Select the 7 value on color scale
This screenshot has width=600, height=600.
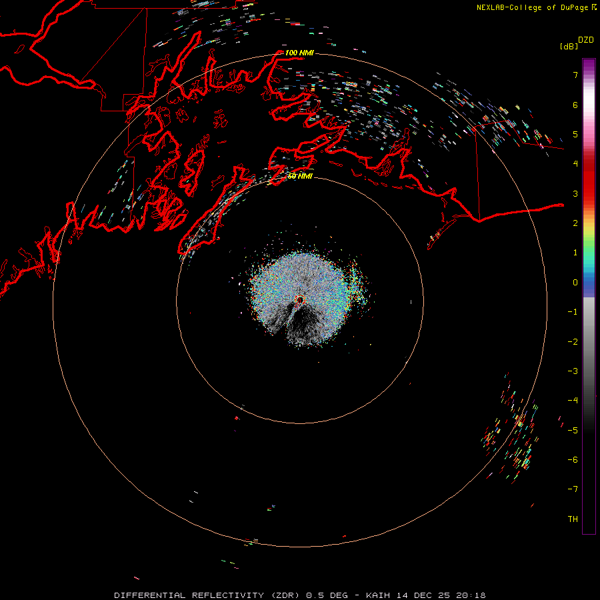(575, 75)
